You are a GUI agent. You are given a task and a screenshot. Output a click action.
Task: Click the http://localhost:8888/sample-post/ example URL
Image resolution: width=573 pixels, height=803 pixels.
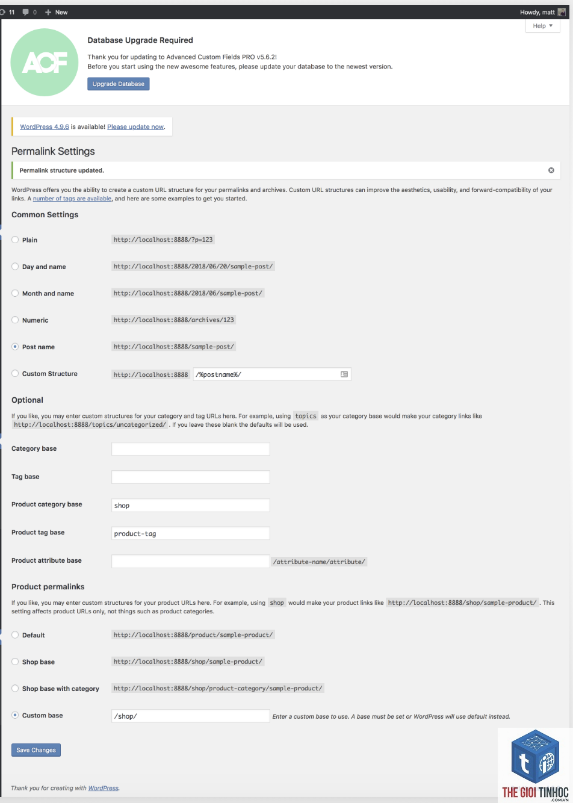(174, 347)
